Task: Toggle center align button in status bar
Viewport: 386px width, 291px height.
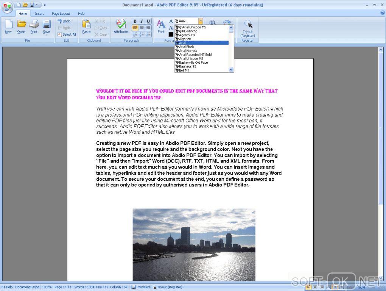Action: (x=315, y=287)
